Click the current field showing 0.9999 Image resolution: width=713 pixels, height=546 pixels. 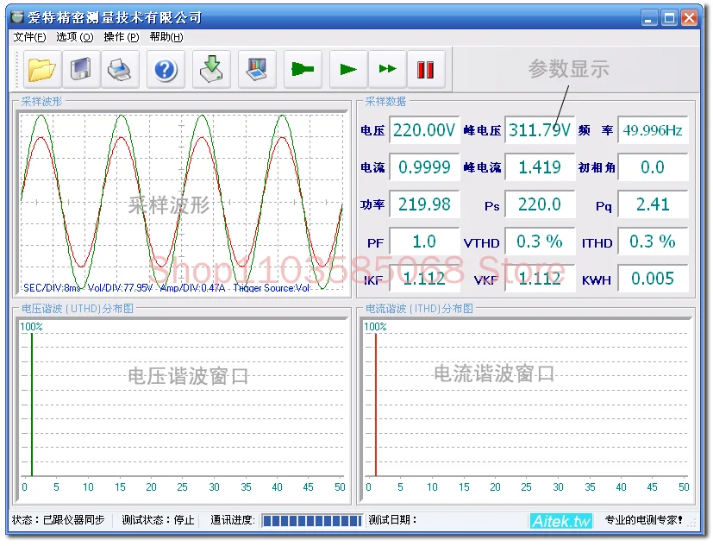click(x=424, y=167)
